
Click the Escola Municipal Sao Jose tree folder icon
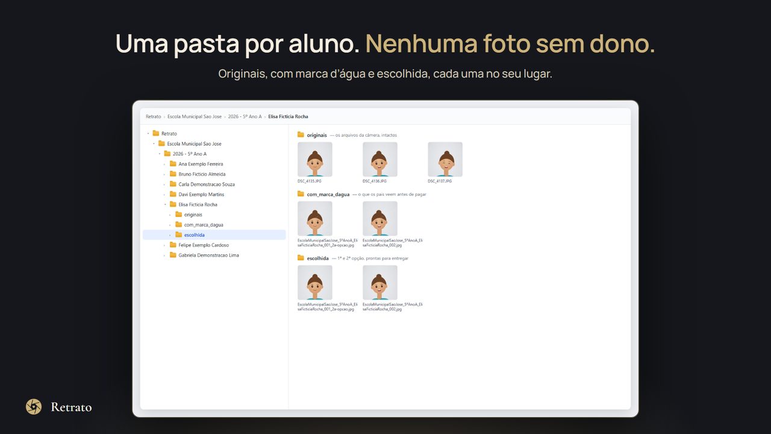pyautogui.click(x=161, y=143)
